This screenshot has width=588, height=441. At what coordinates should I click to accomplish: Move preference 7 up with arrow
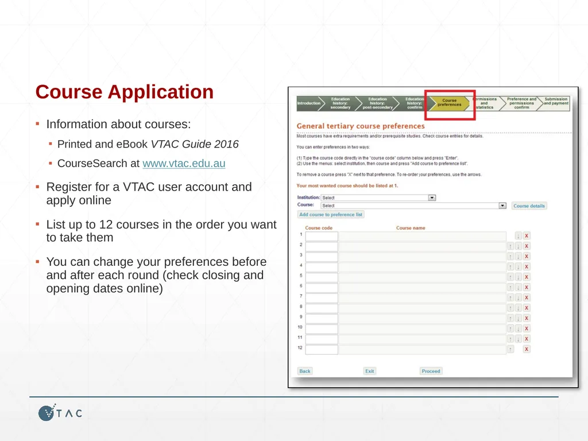(510, 298)
